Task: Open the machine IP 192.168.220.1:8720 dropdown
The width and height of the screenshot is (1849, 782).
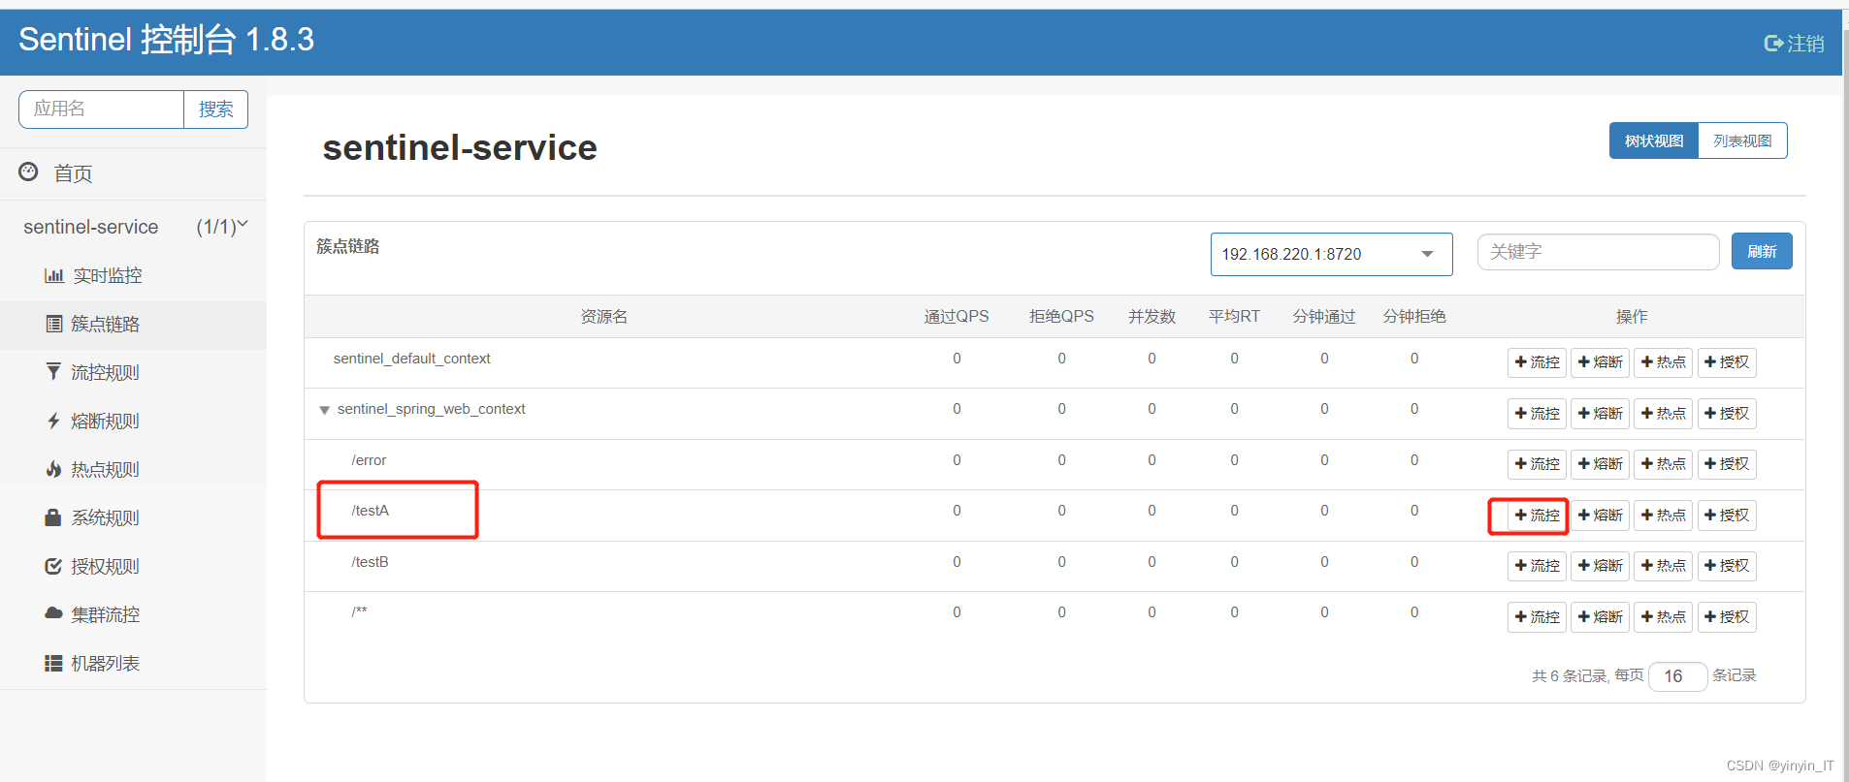Action: 1331,254
